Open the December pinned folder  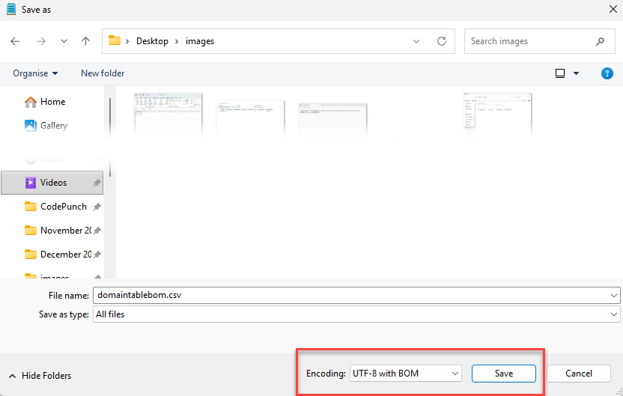58,255
